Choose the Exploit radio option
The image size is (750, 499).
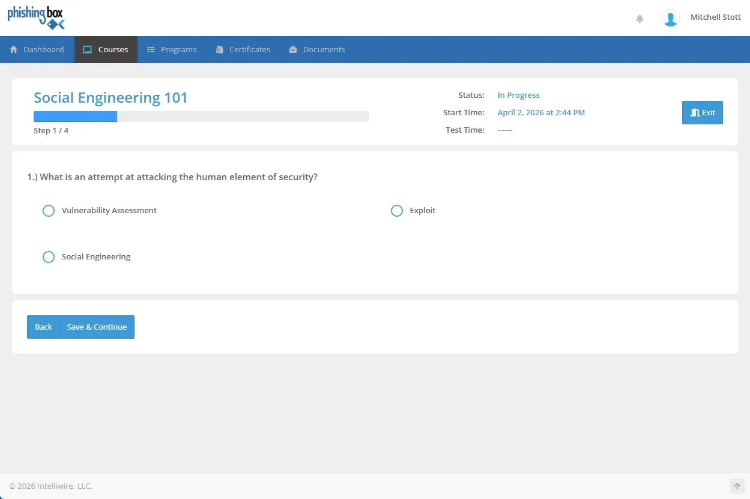[397, 211]
